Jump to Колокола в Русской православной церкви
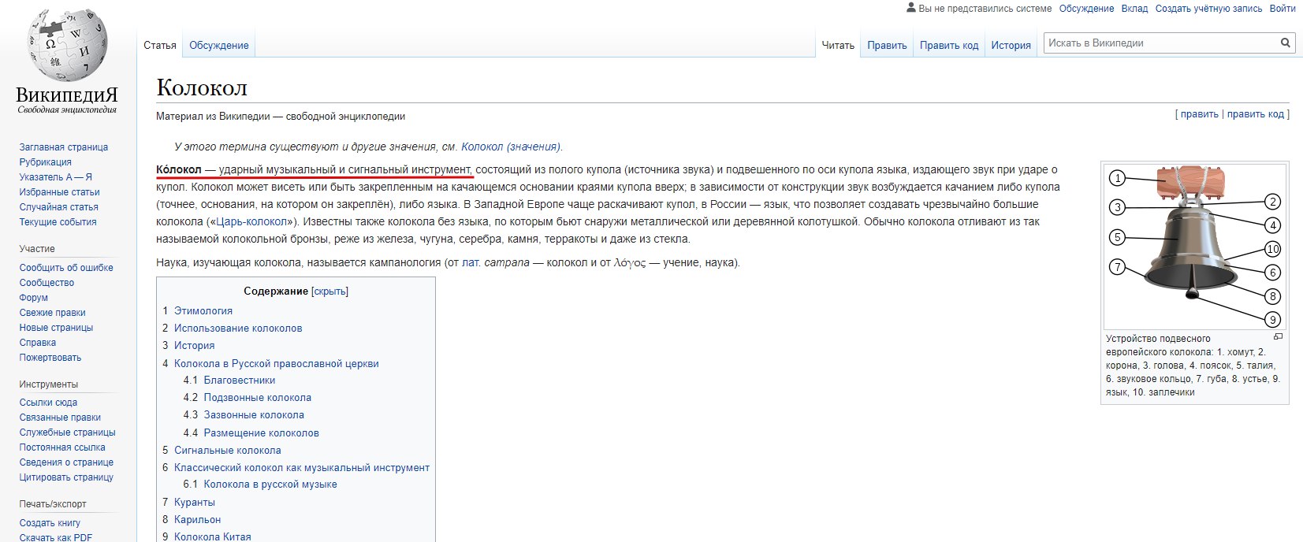The width and height of the screenshot is (1303, 542). pos(277,363)
